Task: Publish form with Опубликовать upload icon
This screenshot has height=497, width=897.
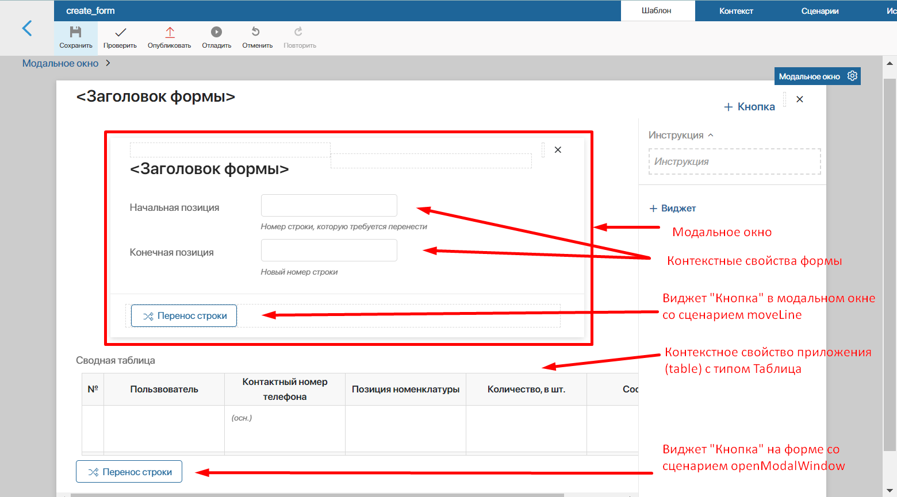Action: (x=170, y=32)
